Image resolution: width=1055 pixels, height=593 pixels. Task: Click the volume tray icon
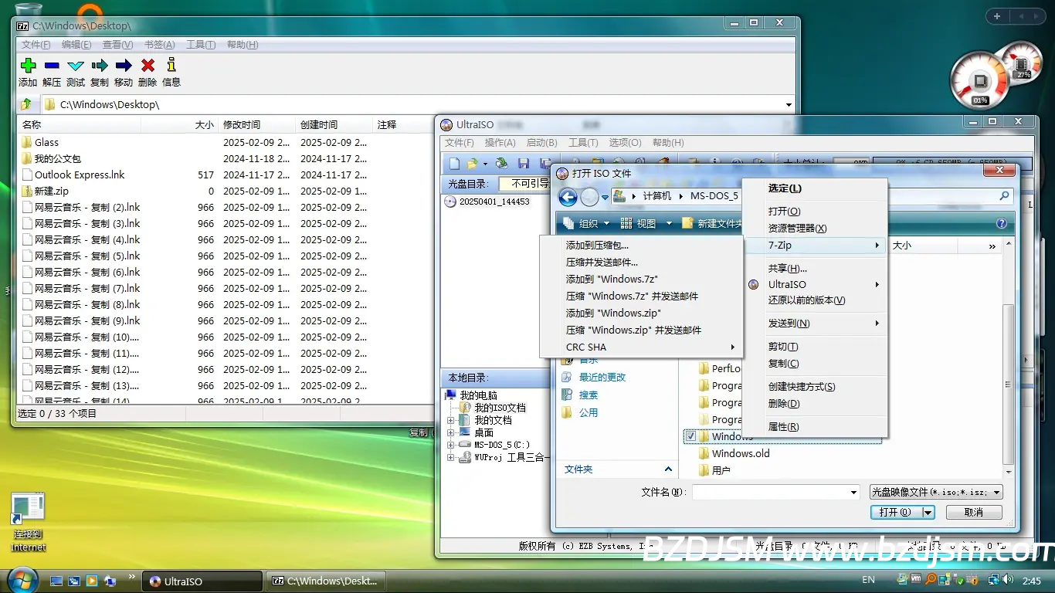[1006, 579]
